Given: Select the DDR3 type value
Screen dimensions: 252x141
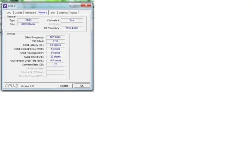Looking at the screenshot, I should [x=28, y=20].
